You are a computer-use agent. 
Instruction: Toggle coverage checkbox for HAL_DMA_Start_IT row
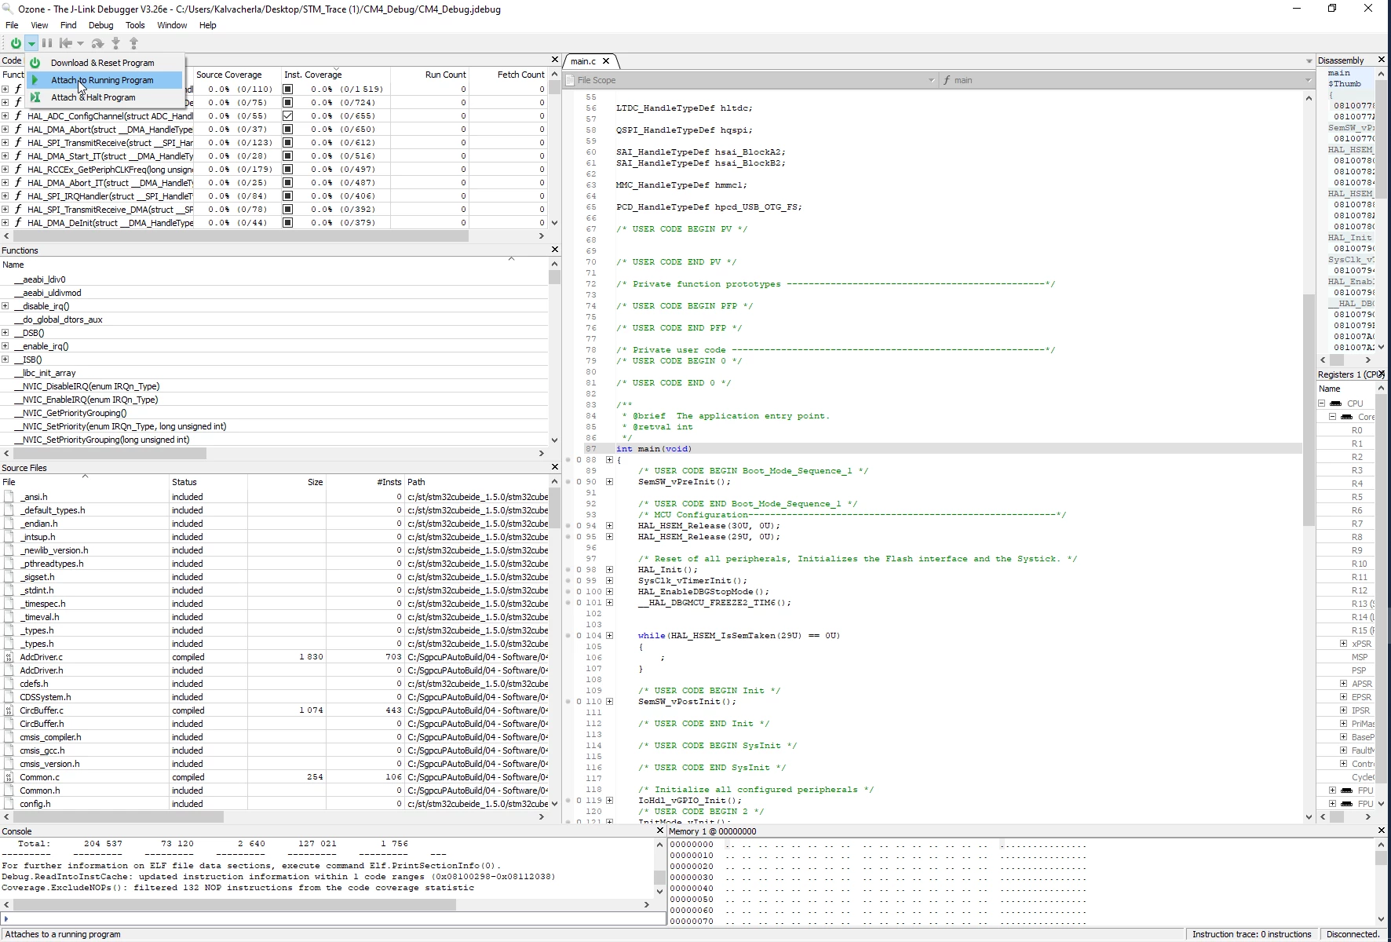[x=288, y=155]
